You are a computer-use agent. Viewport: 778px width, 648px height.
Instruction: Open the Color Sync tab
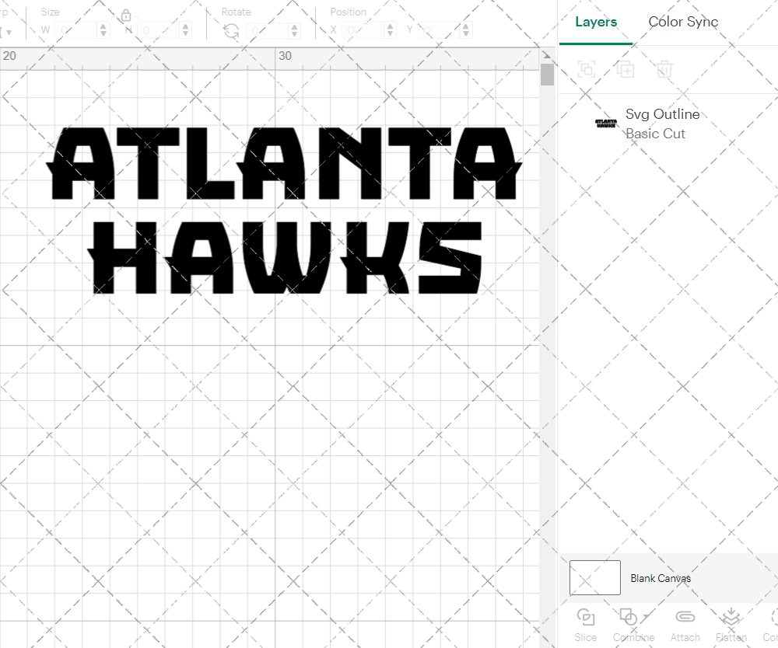click(x=683, y=22)
